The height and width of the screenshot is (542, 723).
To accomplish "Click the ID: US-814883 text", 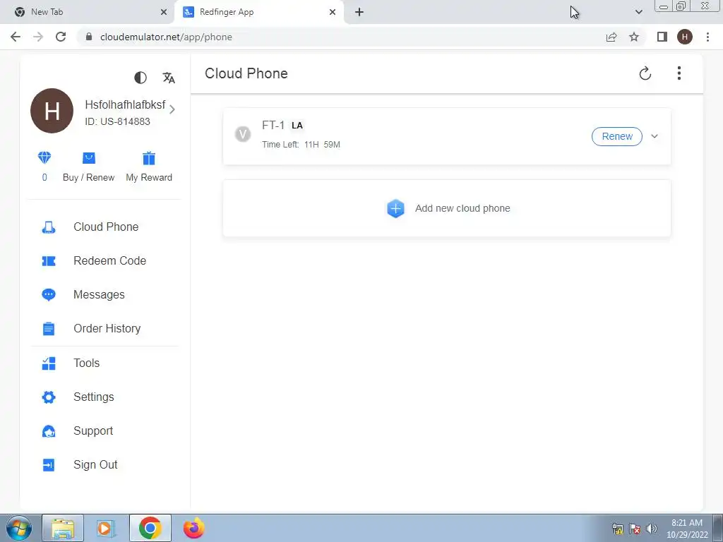I will point(118,121).
